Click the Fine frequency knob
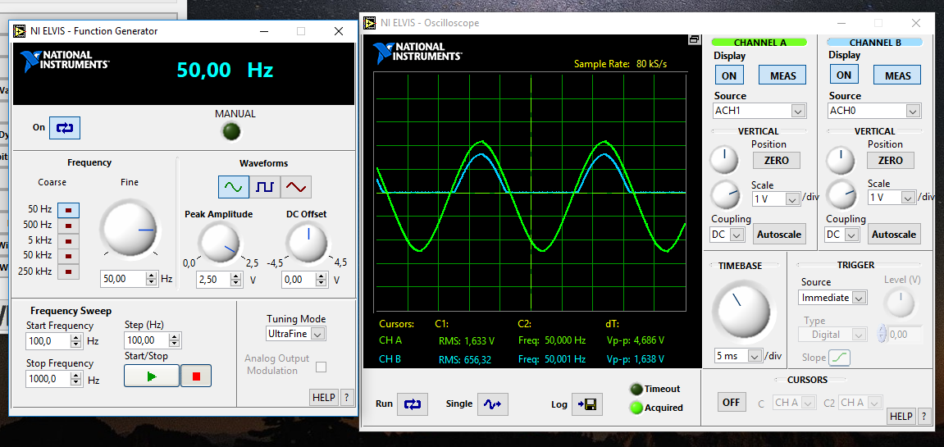Screen dimensions: 944x447 [x=130, y=230]
